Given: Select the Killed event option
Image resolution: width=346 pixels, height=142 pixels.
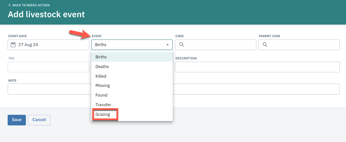Looking at the screenshot, I should (x=132, y=76).
